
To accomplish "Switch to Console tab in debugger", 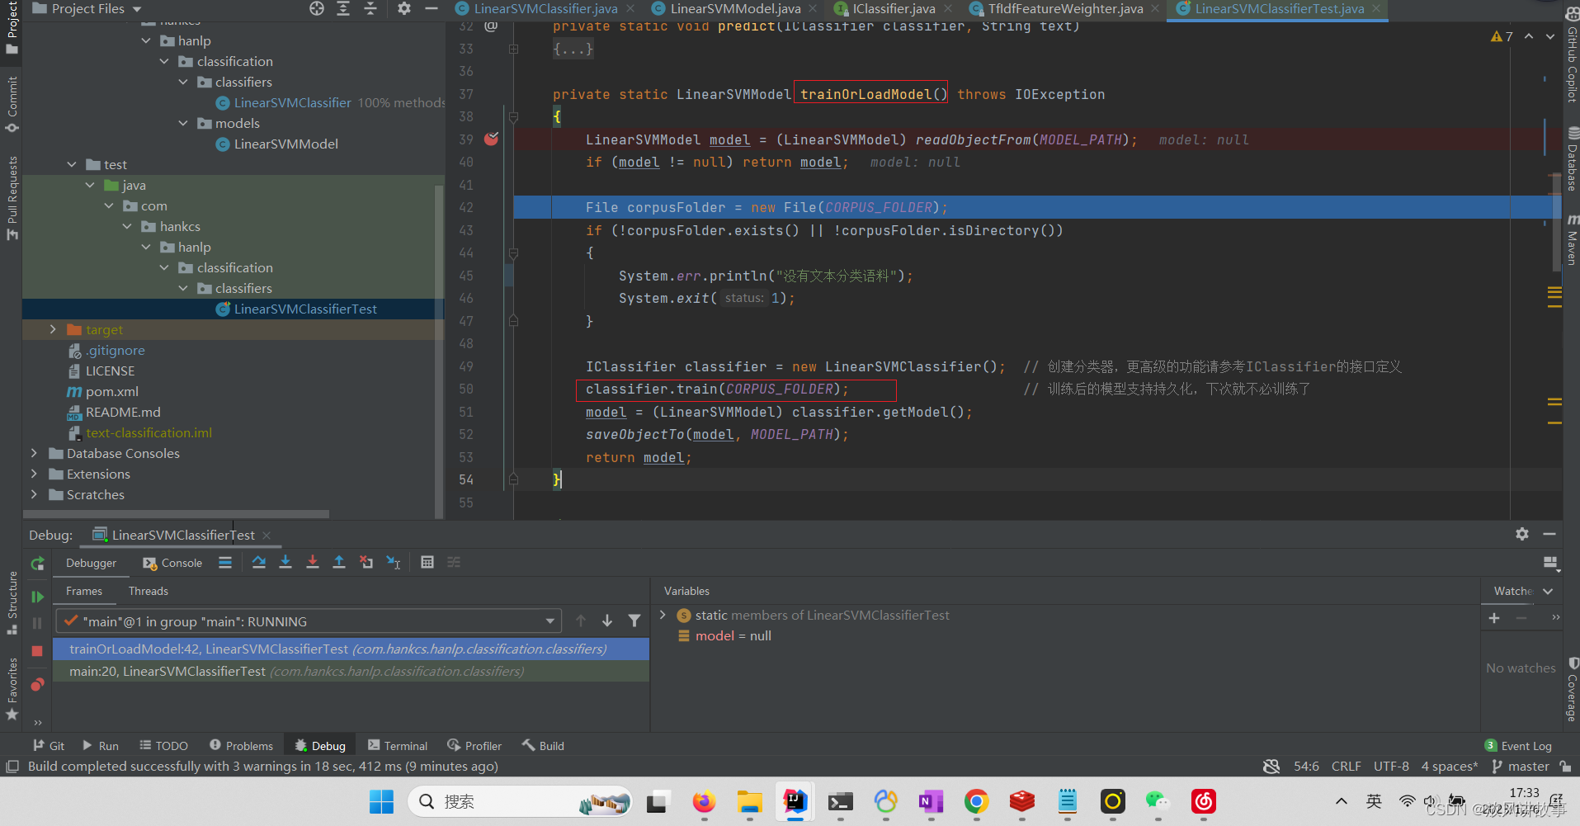I will 172,563.
